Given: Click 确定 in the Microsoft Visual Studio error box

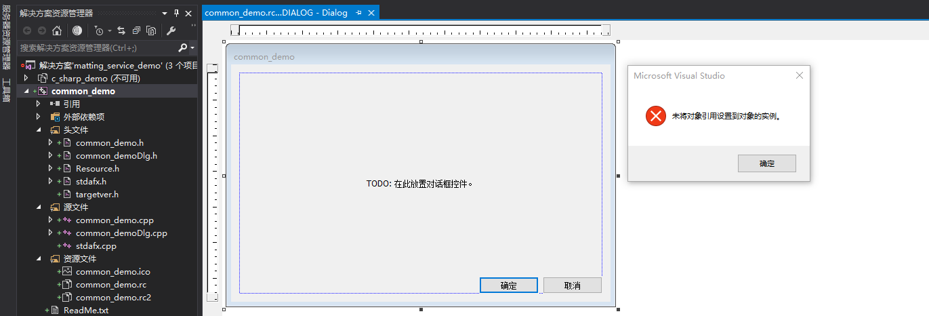Looking at the screenshot, I should click(x=767, y=163).
